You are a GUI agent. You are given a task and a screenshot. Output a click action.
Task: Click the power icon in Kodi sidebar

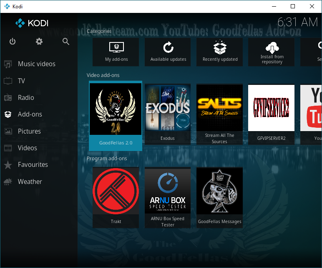click(x=13, y=41)
